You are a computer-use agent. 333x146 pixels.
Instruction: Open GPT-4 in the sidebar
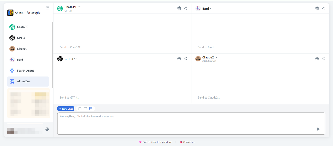pyautogui.click(x=28, y=38)
